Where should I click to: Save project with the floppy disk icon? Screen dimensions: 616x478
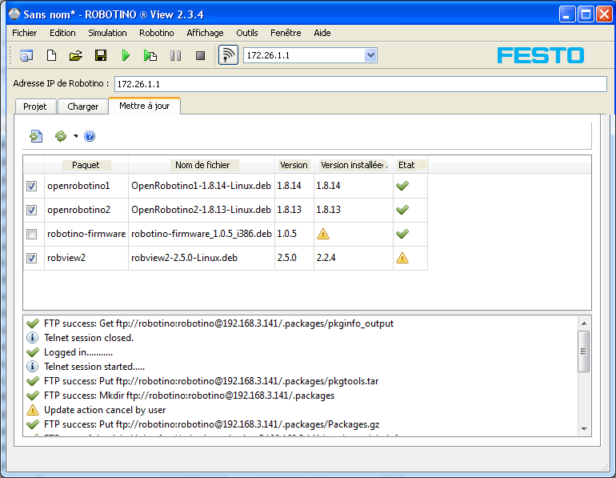(101, 55)
